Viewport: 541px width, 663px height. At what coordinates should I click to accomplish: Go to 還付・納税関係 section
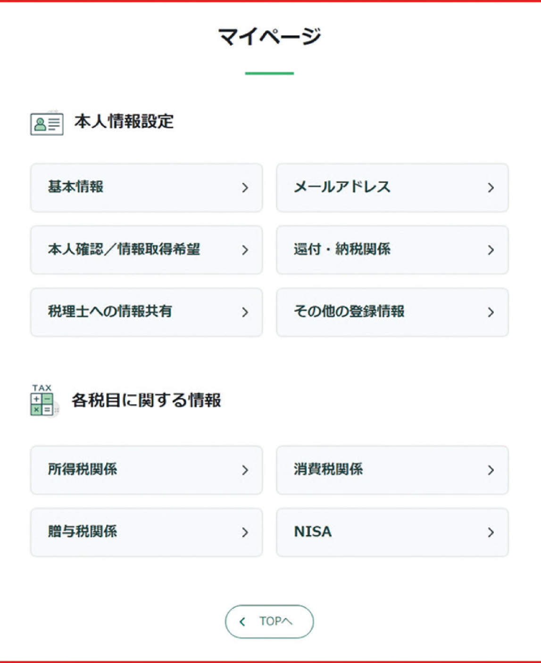click(392, 249)
